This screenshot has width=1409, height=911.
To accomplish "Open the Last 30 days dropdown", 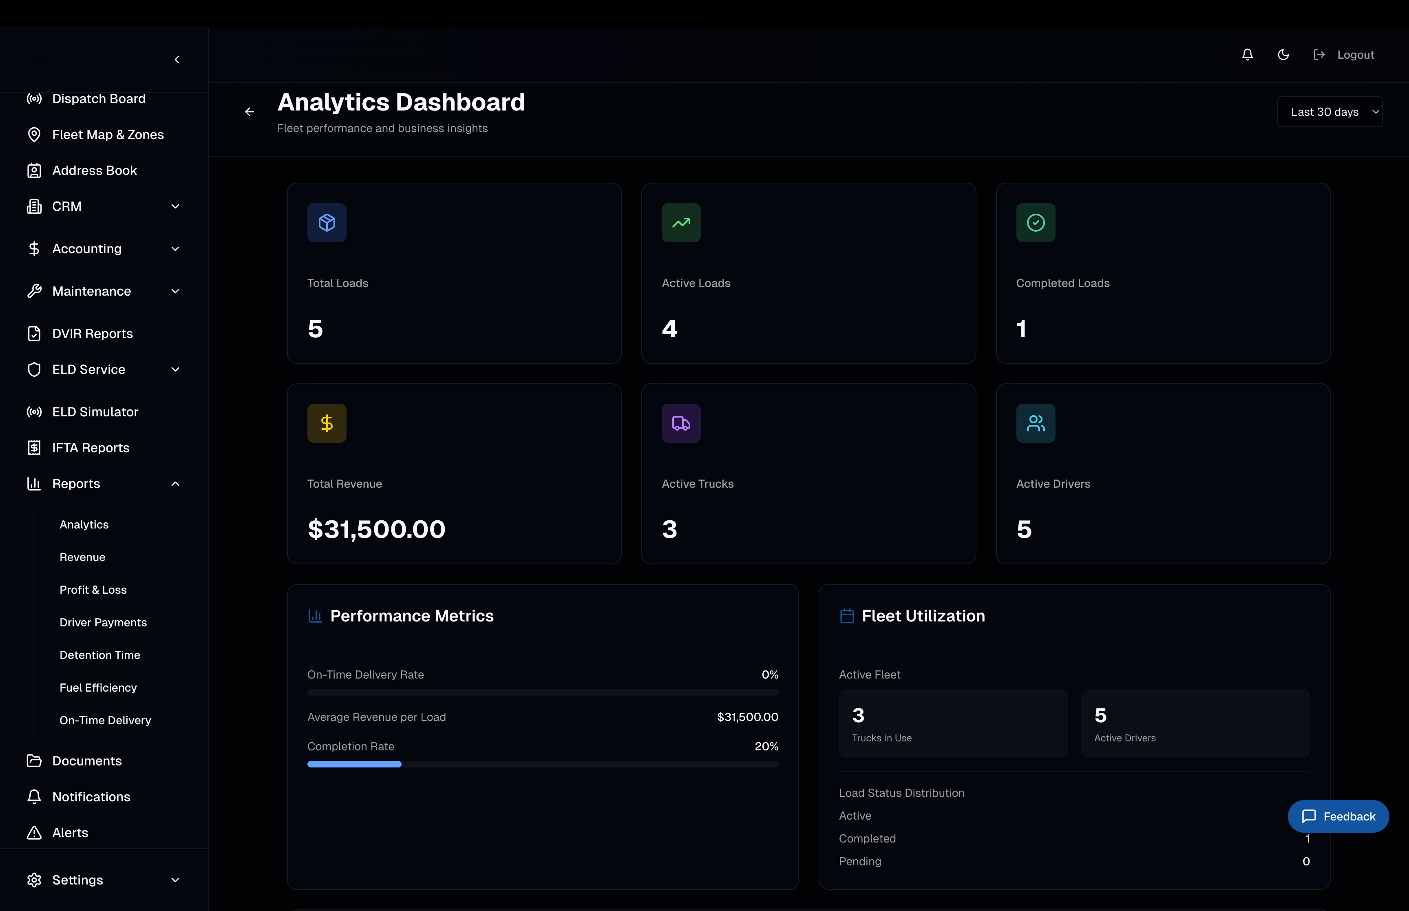I will tap(1329, 112).
